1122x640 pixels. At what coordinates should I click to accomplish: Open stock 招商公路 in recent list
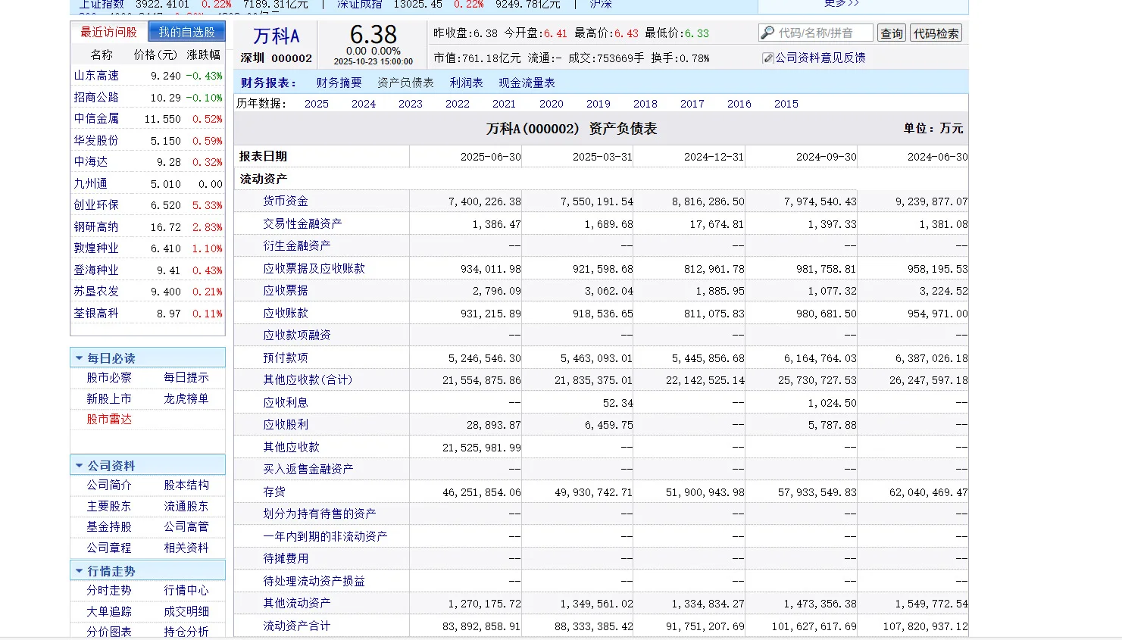pos(96,98)
